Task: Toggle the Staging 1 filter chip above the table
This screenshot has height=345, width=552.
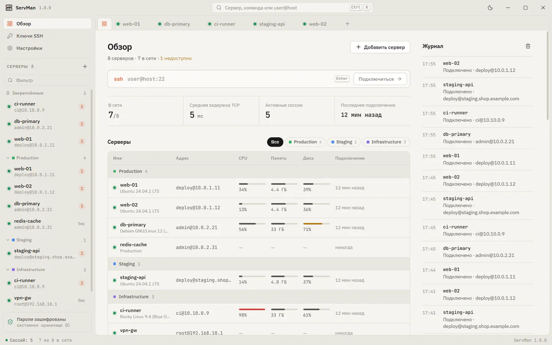Action: pos(344,142)
